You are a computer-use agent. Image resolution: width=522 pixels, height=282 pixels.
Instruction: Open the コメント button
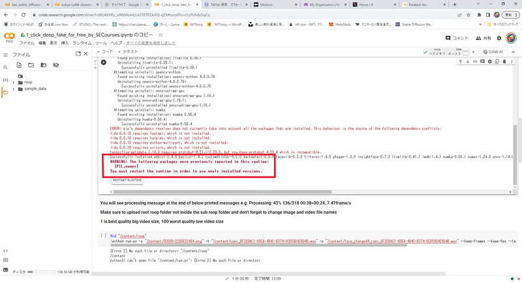point(457,38)
